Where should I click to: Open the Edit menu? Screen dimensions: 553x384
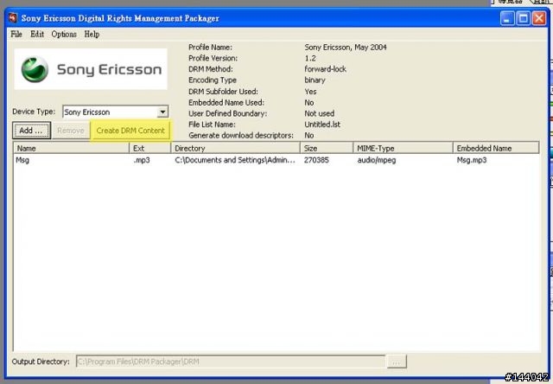(37, 35)
